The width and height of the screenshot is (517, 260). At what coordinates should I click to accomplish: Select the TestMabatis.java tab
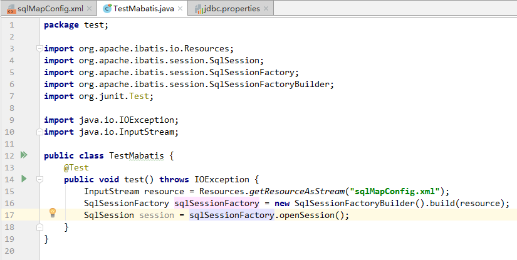coord(143,9)
